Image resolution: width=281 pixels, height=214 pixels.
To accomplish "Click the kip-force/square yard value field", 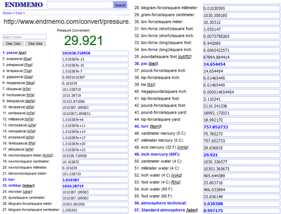I will 242,120.
